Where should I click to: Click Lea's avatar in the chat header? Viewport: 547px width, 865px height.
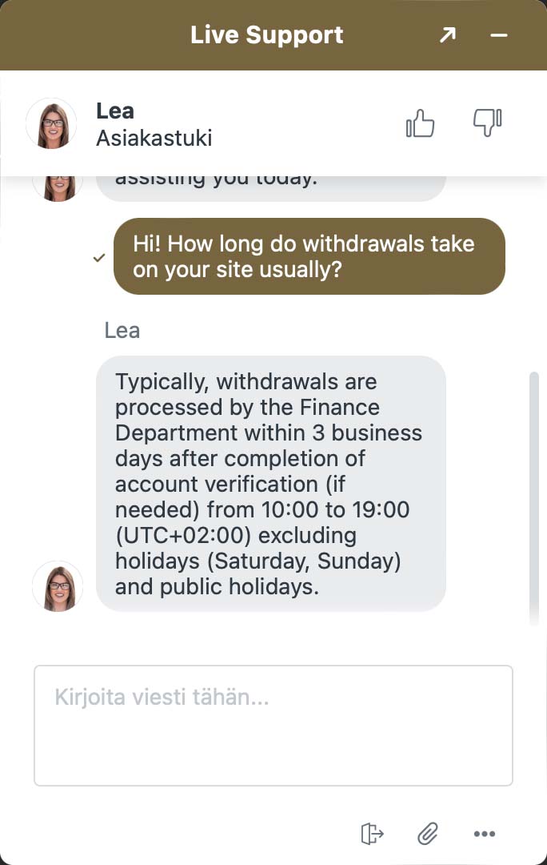click(x=52, y=124)
